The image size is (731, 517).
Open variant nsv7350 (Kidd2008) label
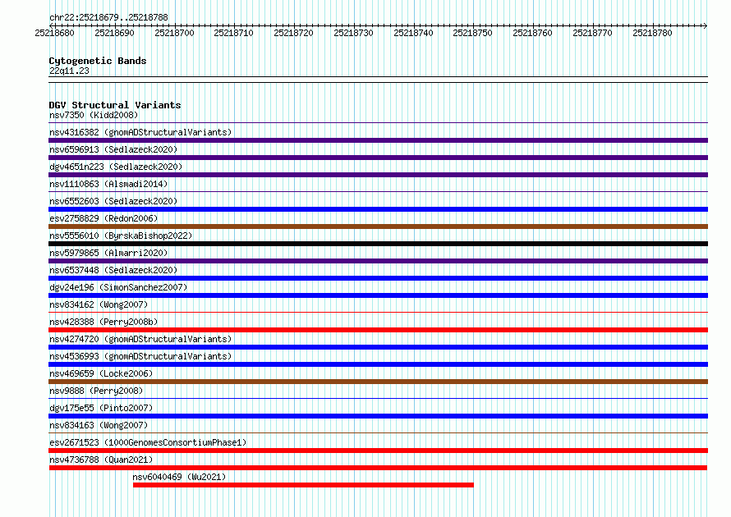coord(94,115)
